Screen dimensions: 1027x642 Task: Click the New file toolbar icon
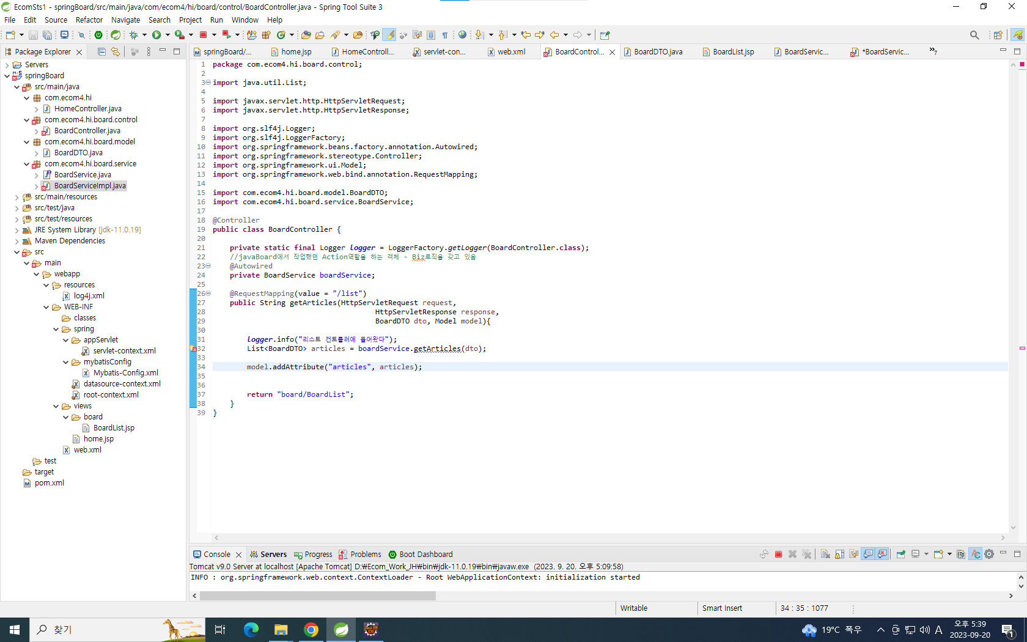(10, 35)
